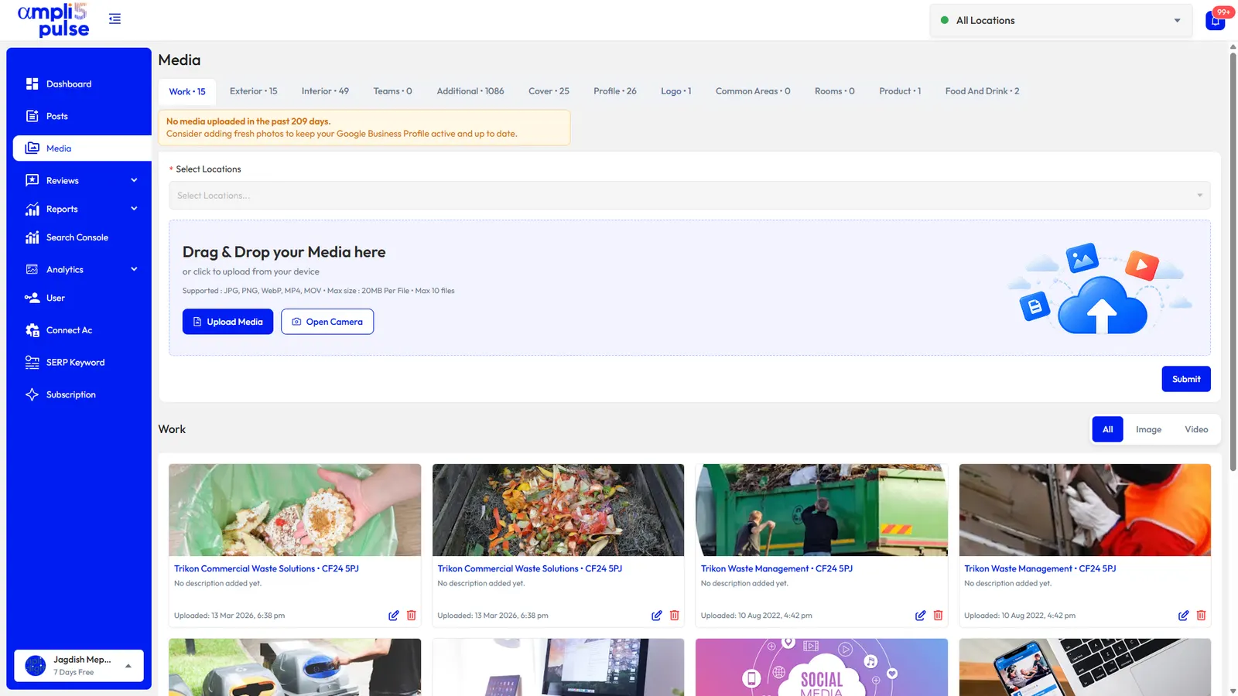The height and width of the screenshot is (696, 1238).
Task: Show All Work media
Action: (1107, 429)
